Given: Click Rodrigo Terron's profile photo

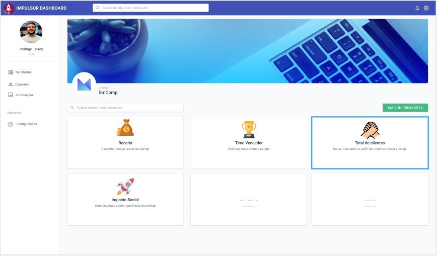Looking at the screenshot, I should click(x=31, y=32).
